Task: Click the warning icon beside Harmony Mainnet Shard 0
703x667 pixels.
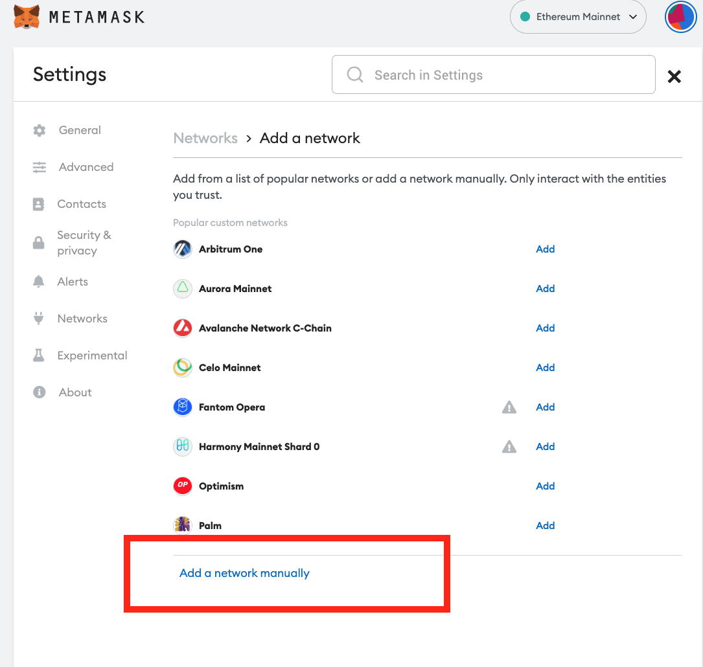Action: [x=509, y=446]
